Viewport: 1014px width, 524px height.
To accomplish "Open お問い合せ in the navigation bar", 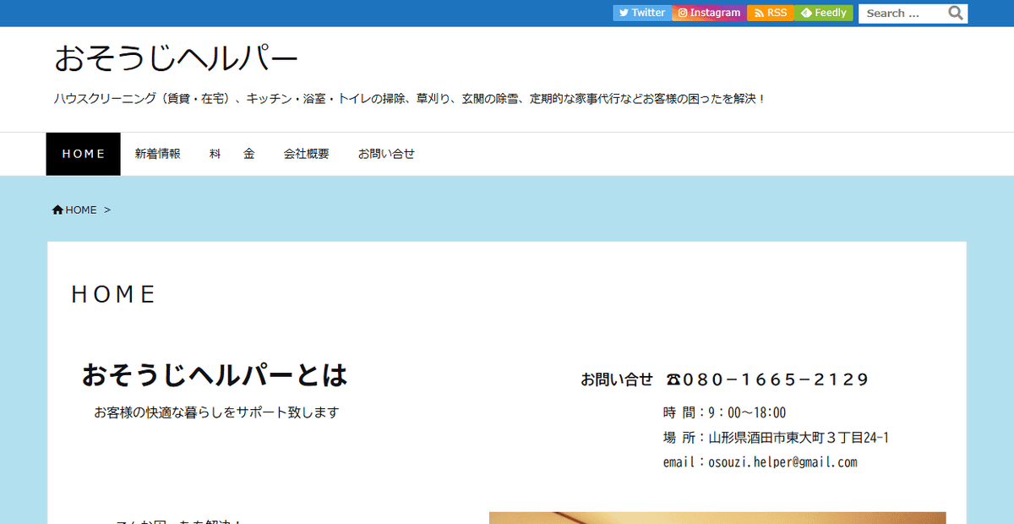I will [x=386, y=154].
